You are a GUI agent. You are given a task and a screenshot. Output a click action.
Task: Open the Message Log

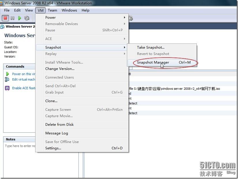(x=82, y=133)
